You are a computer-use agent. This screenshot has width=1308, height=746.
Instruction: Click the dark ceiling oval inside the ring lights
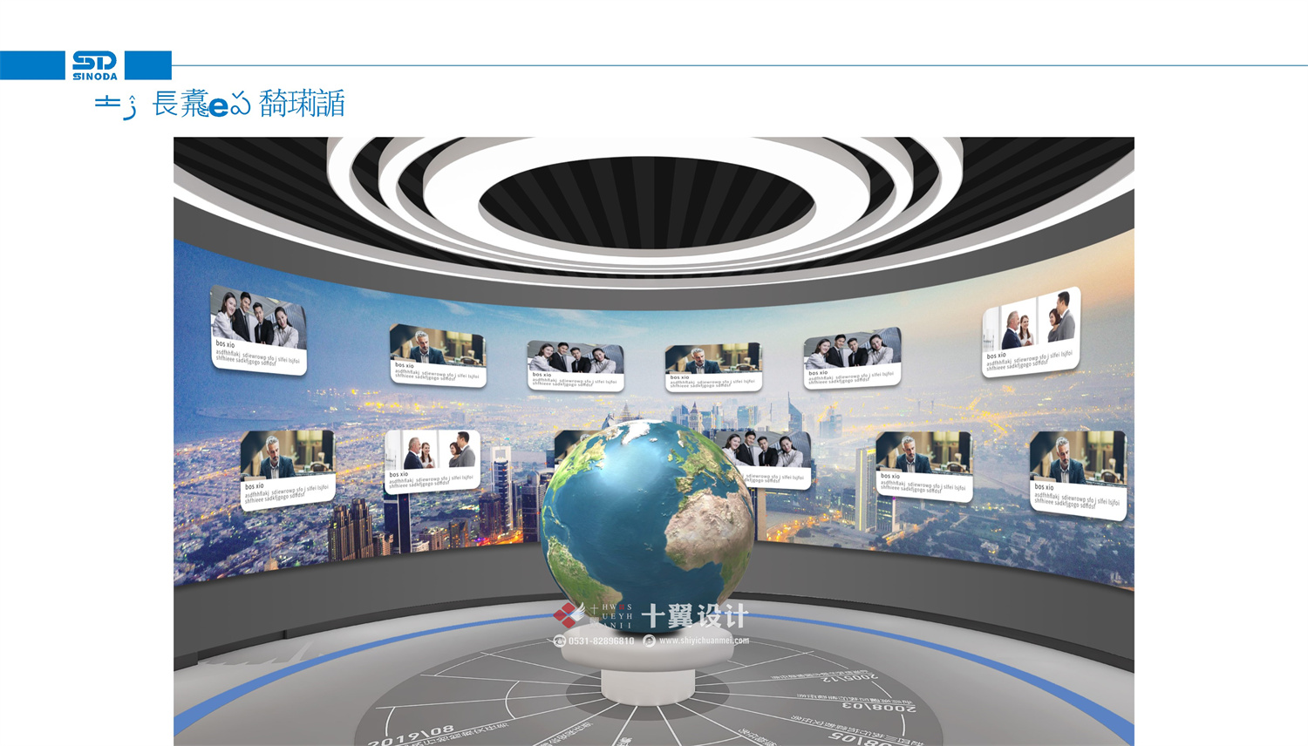pyautogui.click(x=646, y=204)
